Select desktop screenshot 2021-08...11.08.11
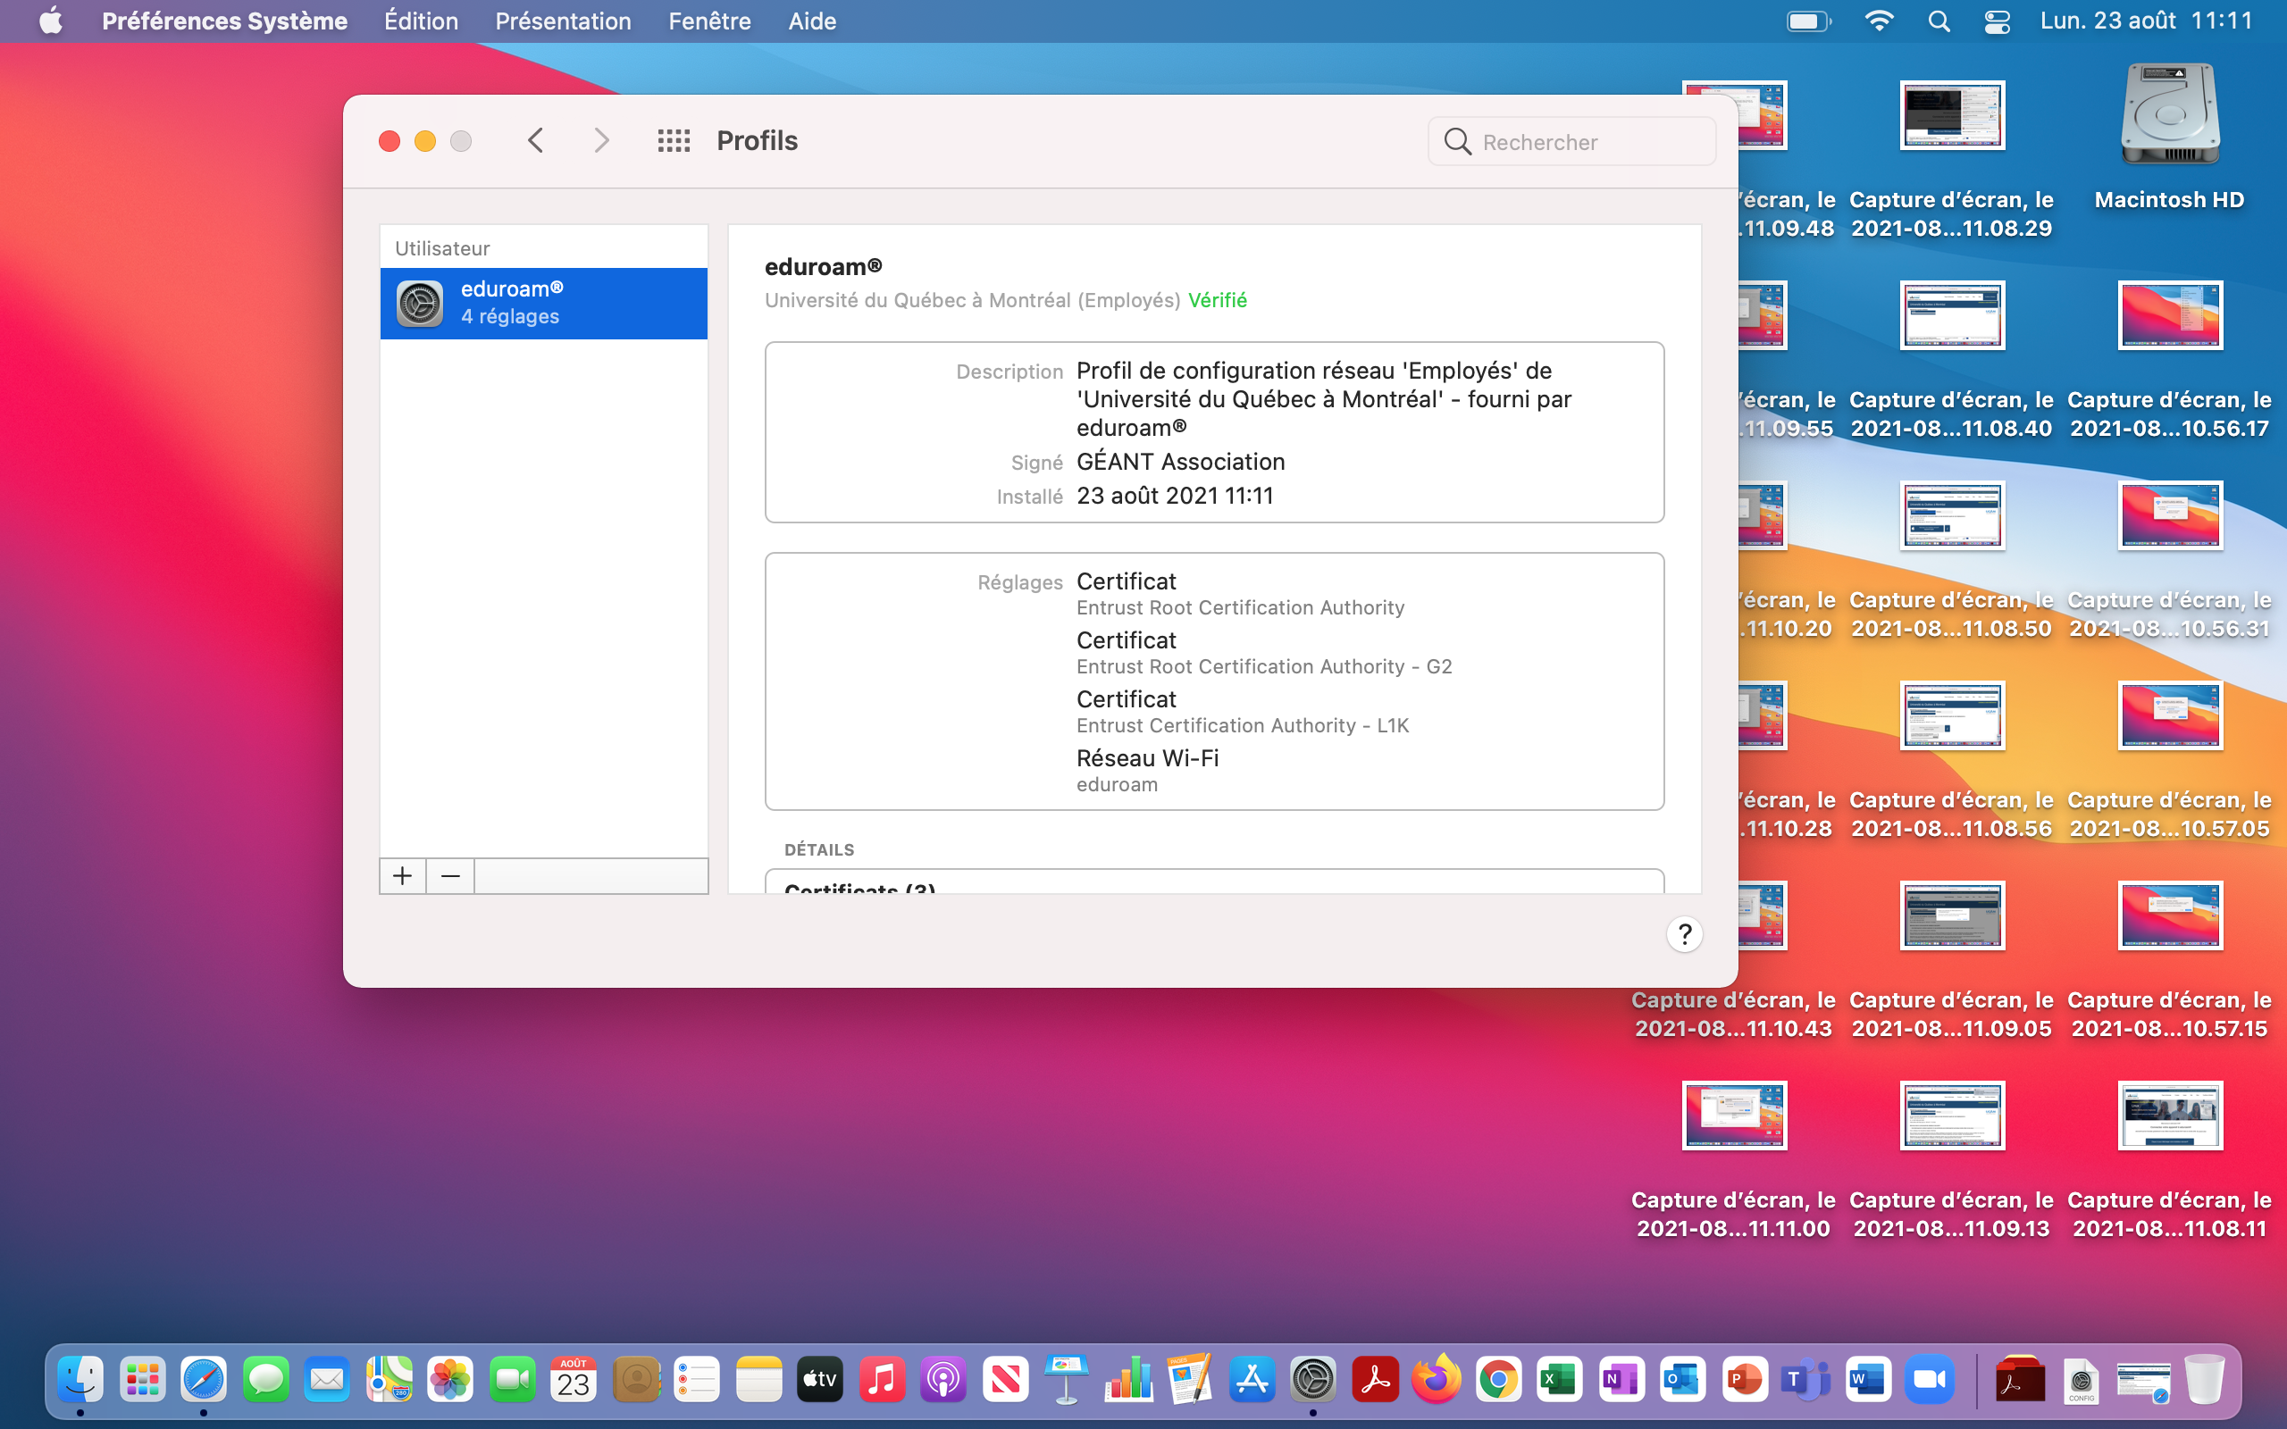Image resolution: width=2287 pixels, height=1429 pixels. 2170,1160
